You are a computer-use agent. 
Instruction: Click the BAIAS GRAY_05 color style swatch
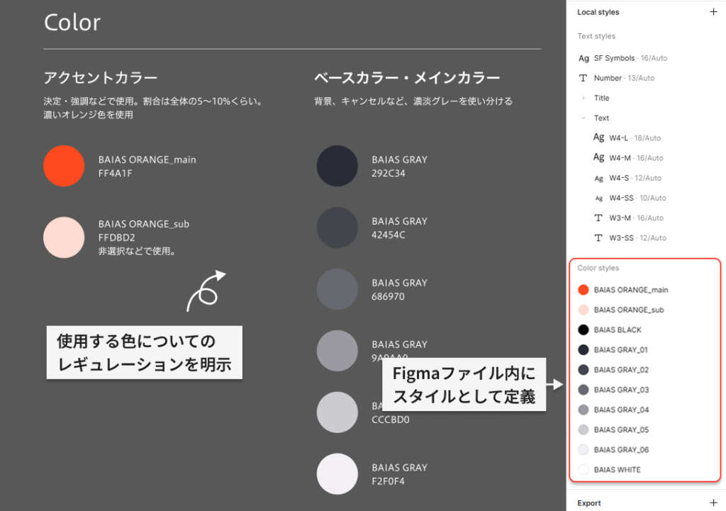click(583, 429)
